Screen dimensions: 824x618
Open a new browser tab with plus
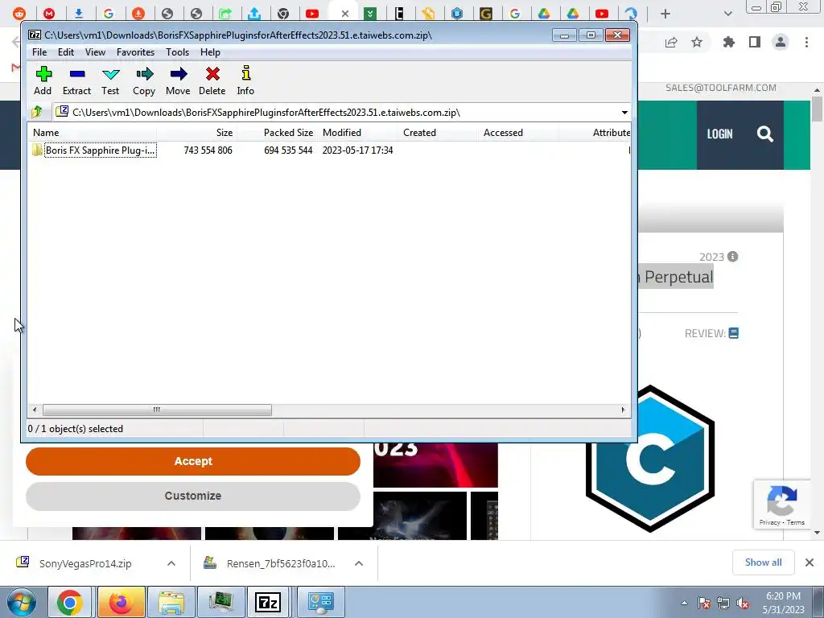[x=665, y=14]
